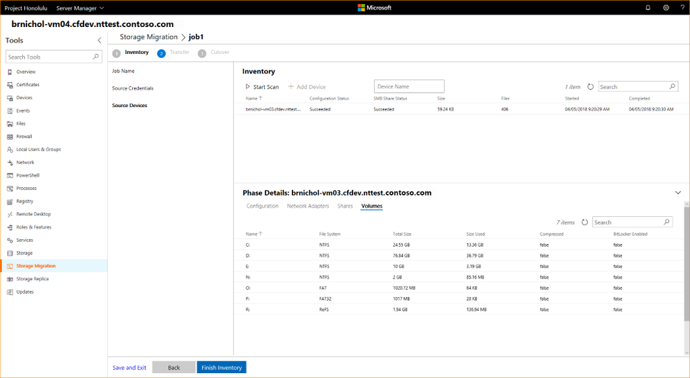Go to Transfer step 2
Image resolution: width=690 pixels, height=378 pixels.
(174, 53)
